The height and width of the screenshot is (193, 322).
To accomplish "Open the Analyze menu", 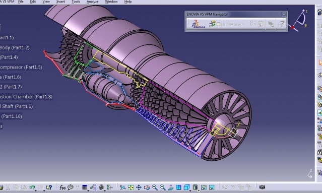I will [92, 2].
